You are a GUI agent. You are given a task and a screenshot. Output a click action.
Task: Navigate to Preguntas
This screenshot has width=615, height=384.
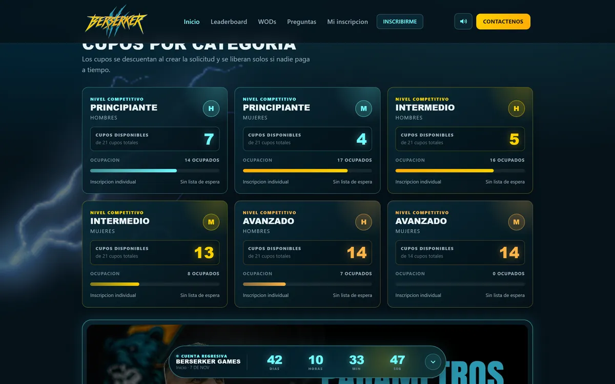point(301,22)
